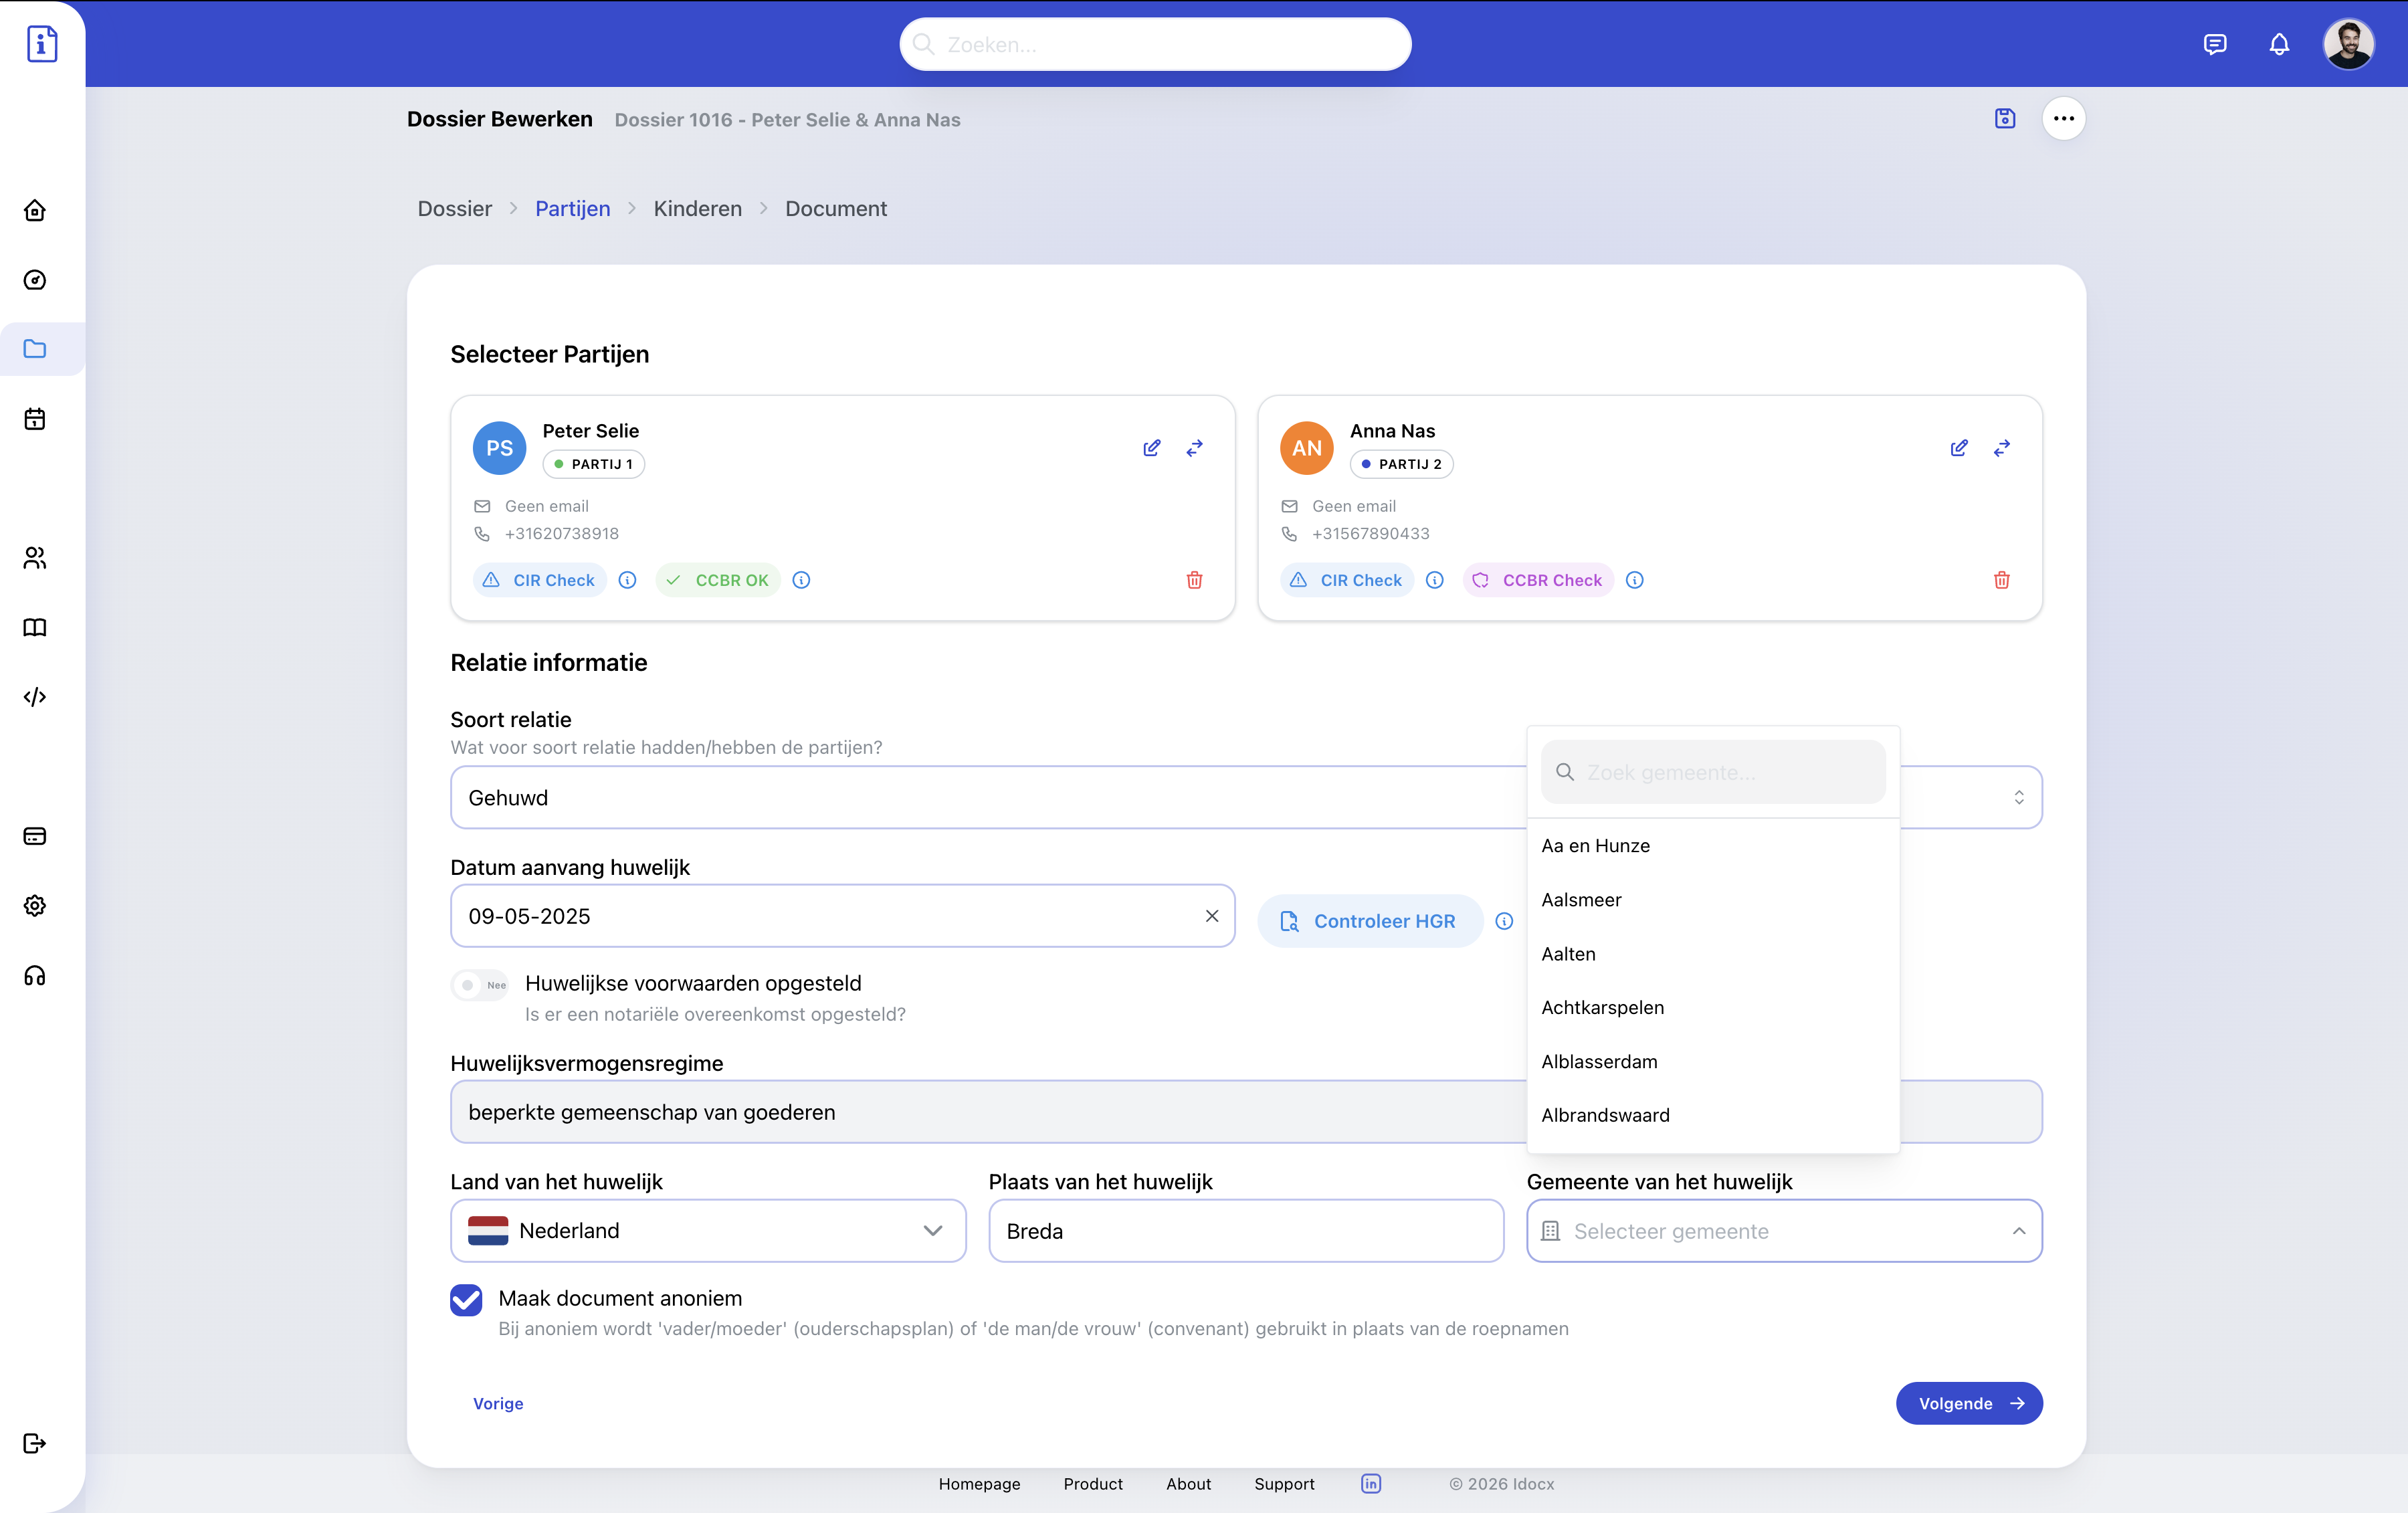Open the notifications bell

2278,45
